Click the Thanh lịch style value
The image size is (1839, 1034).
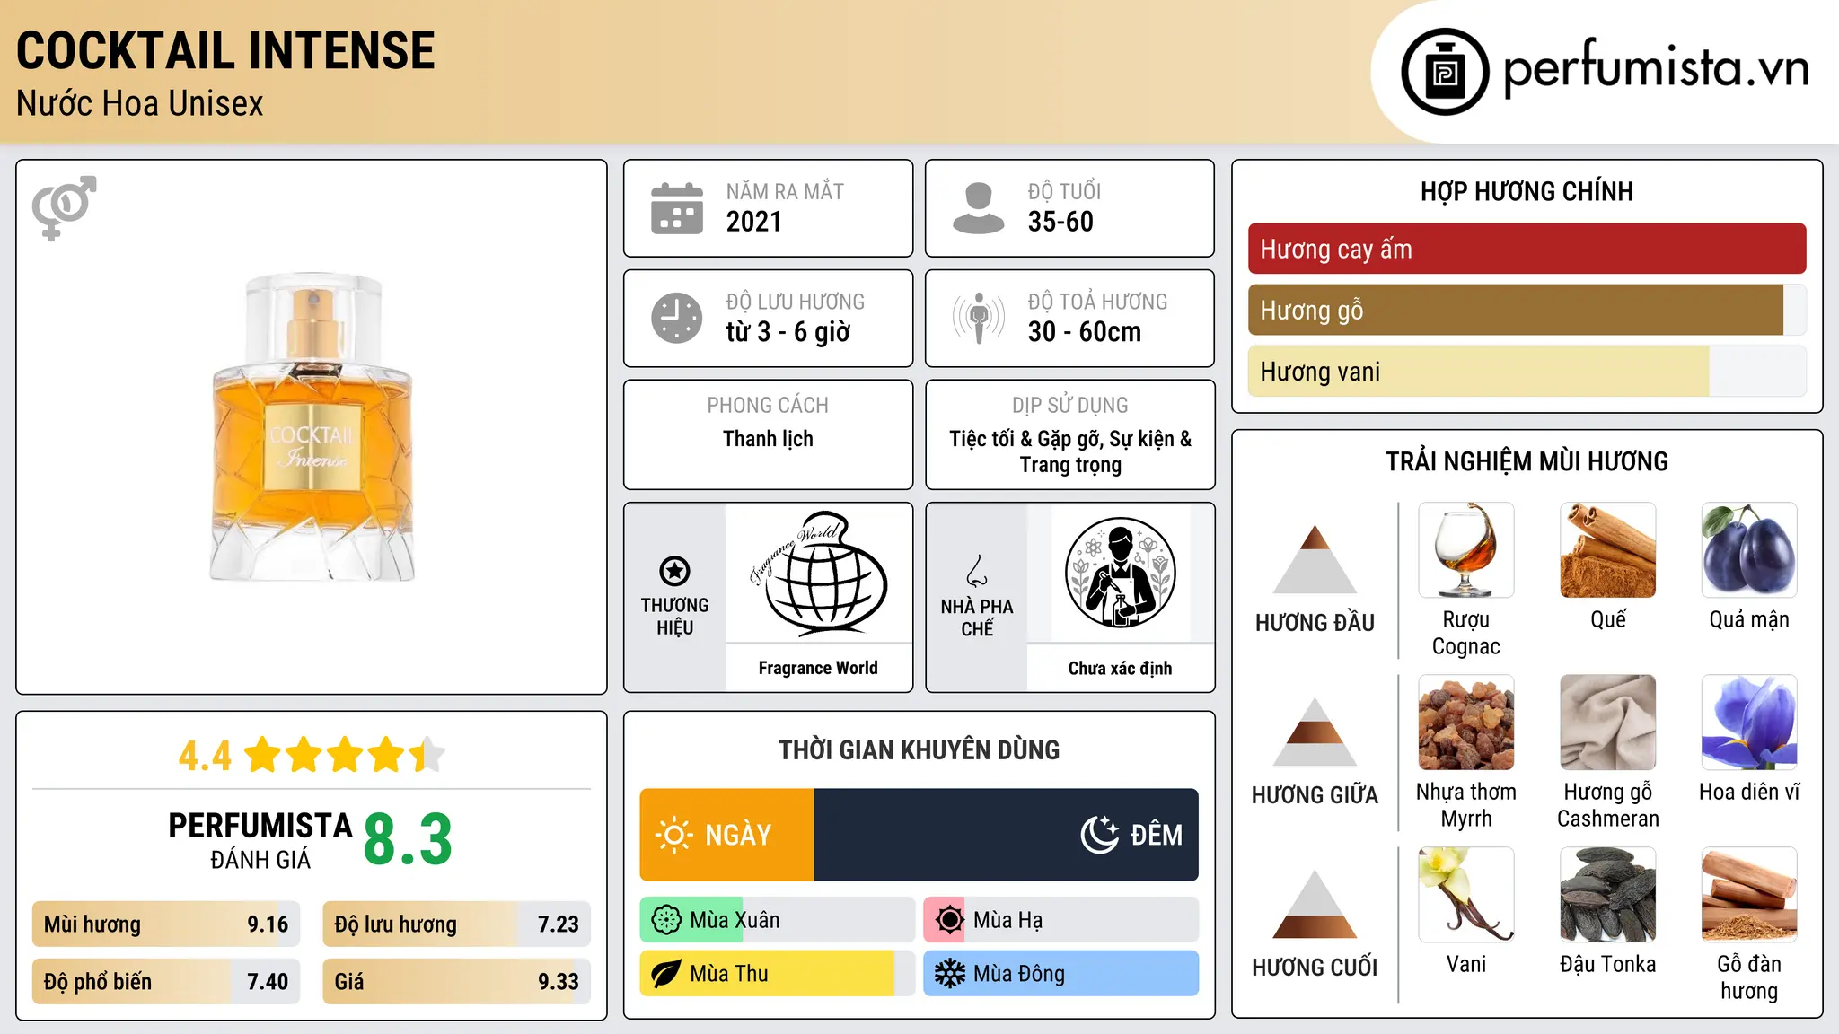[768, 439]
